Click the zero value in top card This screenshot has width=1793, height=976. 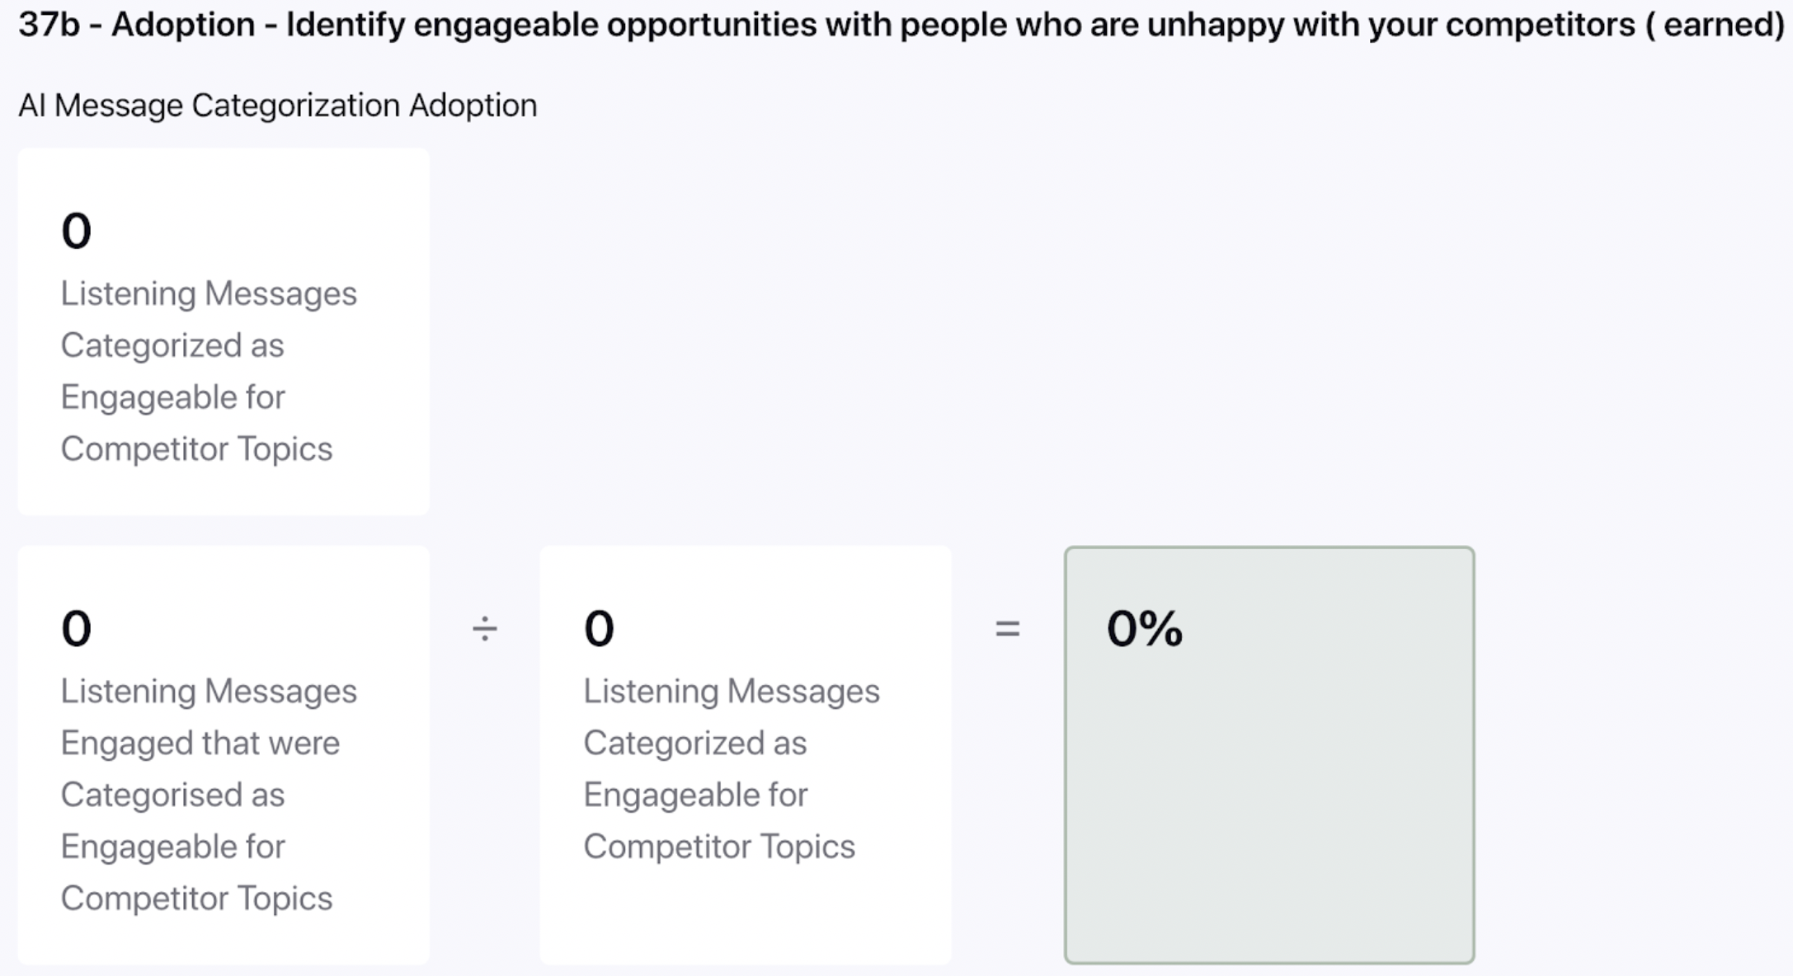tap(76, 231)
